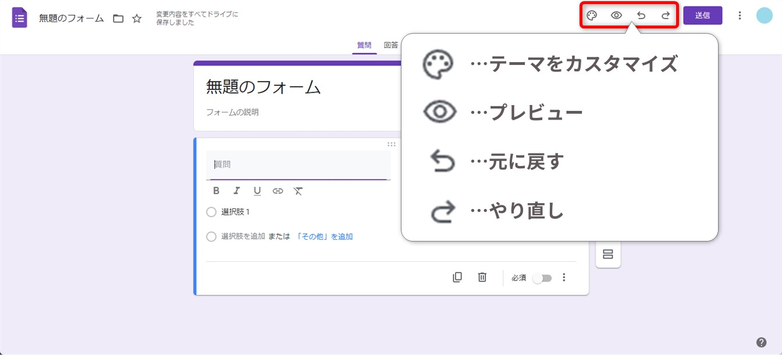782x357 pixels.
Task: Click the preview eye icon
Action: tap(616, 16)
